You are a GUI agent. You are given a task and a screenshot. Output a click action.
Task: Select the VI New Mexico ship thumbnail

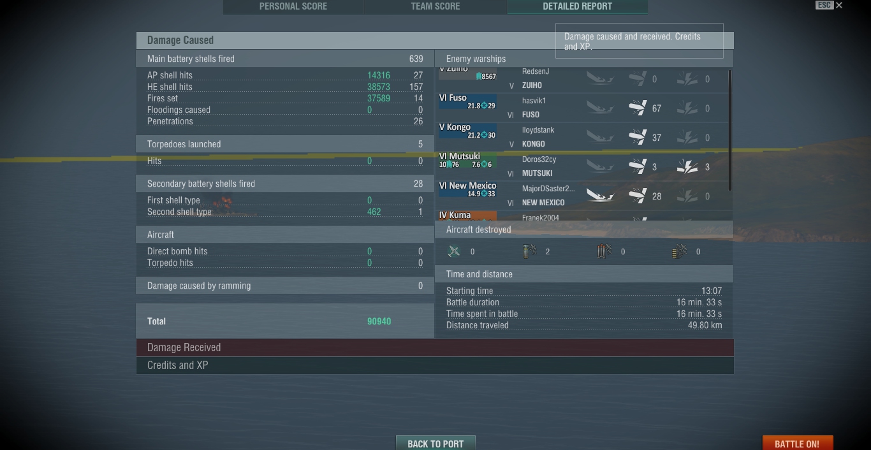pos(467,189)
